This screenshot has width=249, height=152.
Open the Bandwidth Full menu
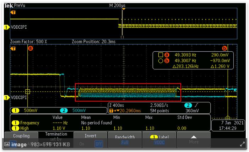tap(125, 140)
